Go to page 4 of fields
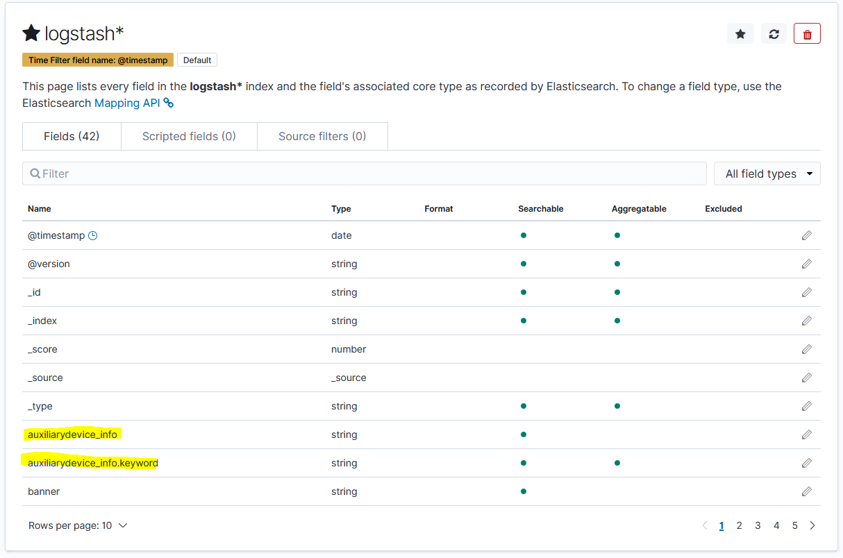 point(776,525)
